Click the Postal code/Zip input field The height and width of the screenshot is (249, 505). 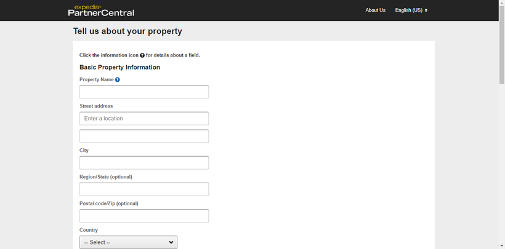click(x=144, y=216)
